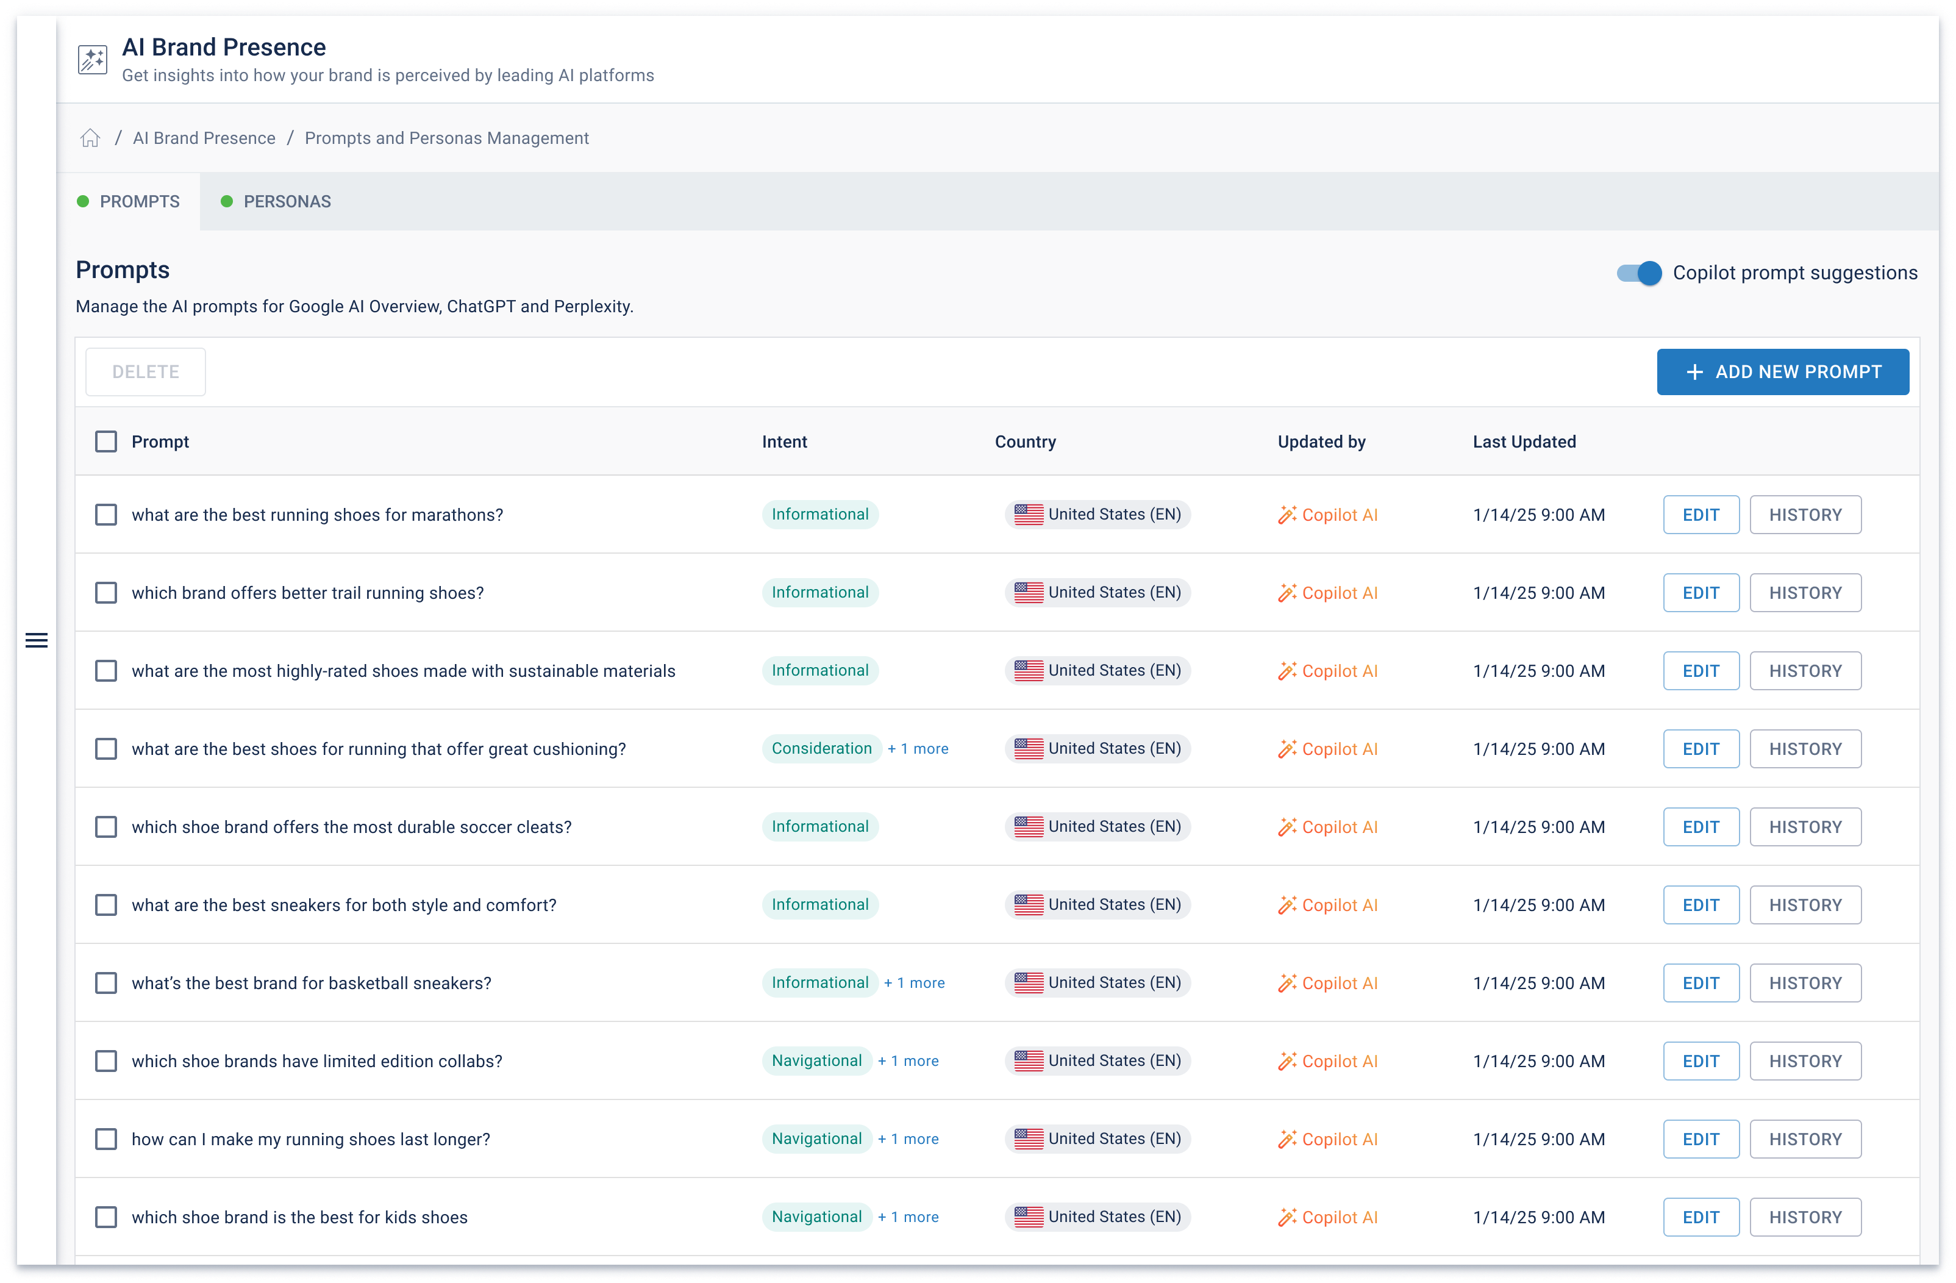Open the hamburger sidebar menu icon

pyautogui.click(x=36, y=640)
